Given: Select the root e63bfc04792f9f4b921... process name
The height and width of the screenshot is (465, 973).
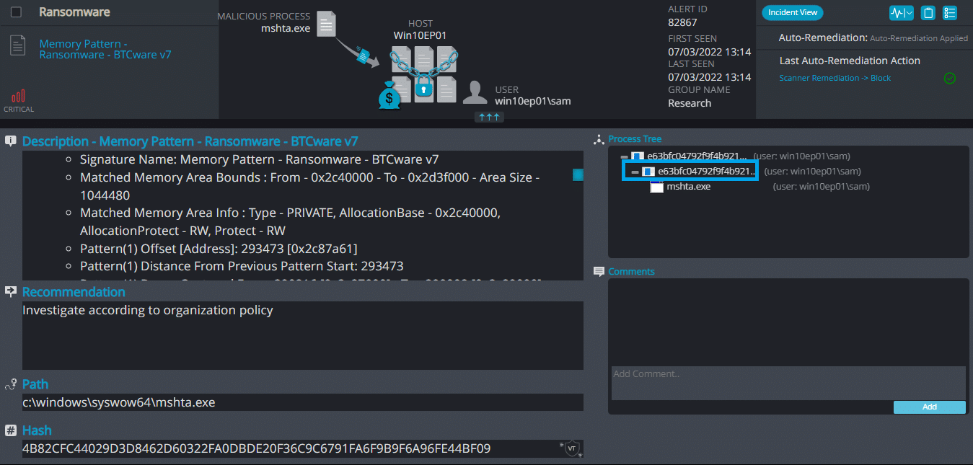Looking at the screenshot, I should pos(697,156).
